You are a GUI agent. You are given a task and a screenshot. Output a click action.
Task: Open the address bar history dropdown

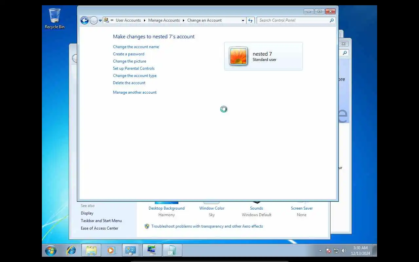pyautogui.click(x=243, y=20)
